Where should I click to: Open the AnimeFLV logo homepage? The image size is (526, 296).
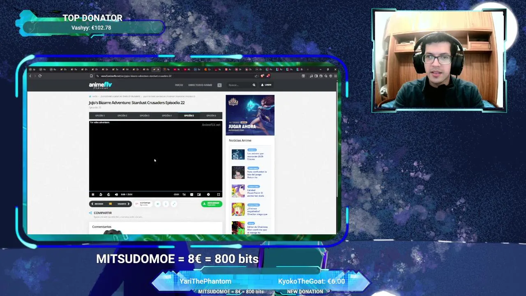(100, 85)
